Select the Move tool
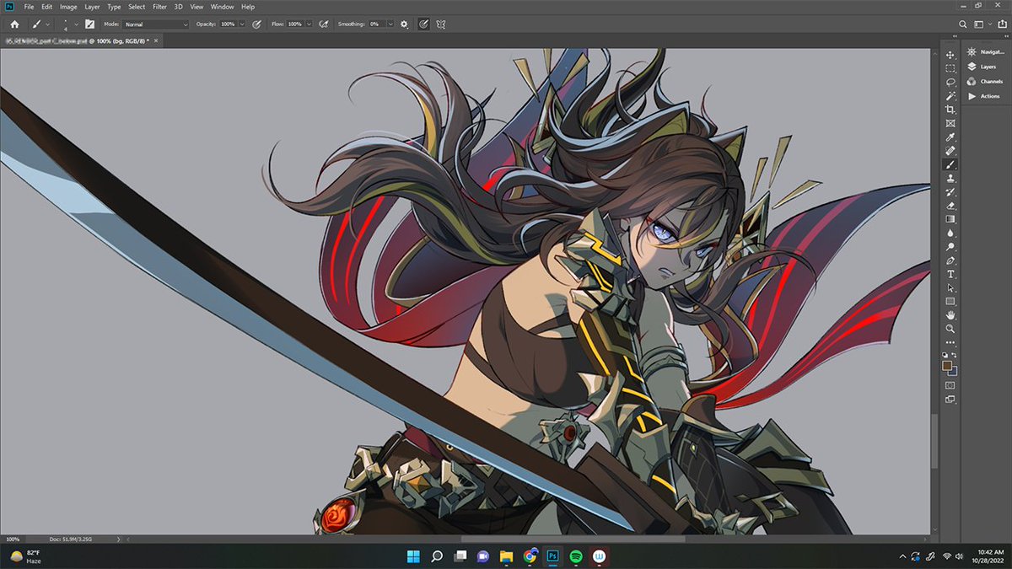Screen dimensions: 1012x569 coord(950,55)
